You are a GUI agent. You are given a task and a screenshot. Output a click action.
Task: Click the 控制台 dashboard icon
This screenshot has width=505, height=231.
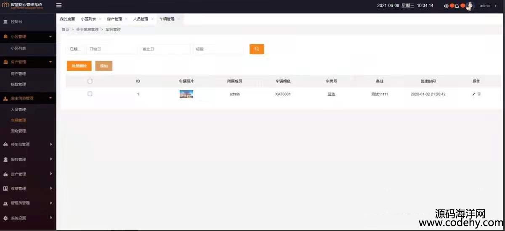click(x=5, y=22)
